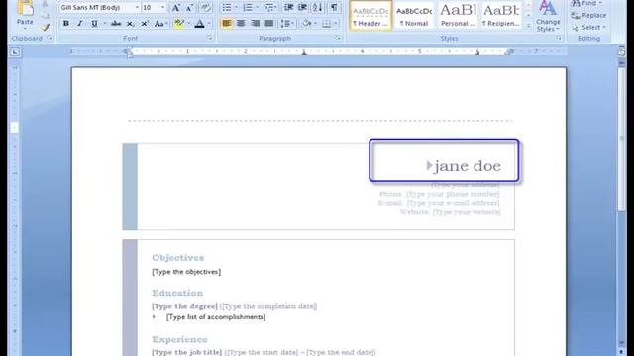This screenshot has width=634, height=356.
Task: Align text left
Action: coord(227,24)
